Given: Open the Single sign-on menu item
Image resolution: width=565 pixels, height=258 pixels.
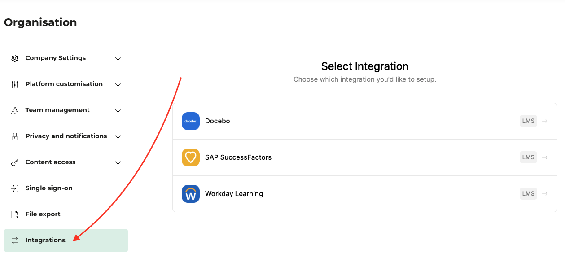Looking at the screenshot, I should pyautogui.click(x=66, y=188).
